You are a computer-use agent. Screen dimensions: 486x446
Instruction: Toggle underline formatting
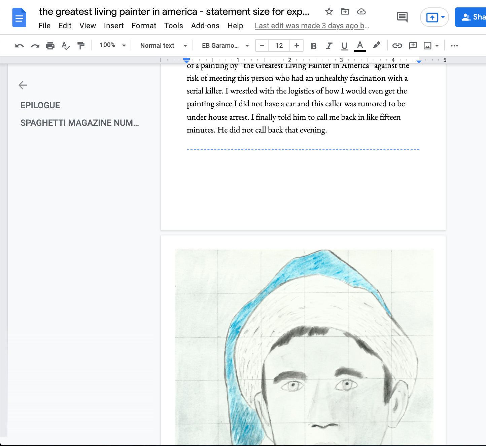coord(344,46)
